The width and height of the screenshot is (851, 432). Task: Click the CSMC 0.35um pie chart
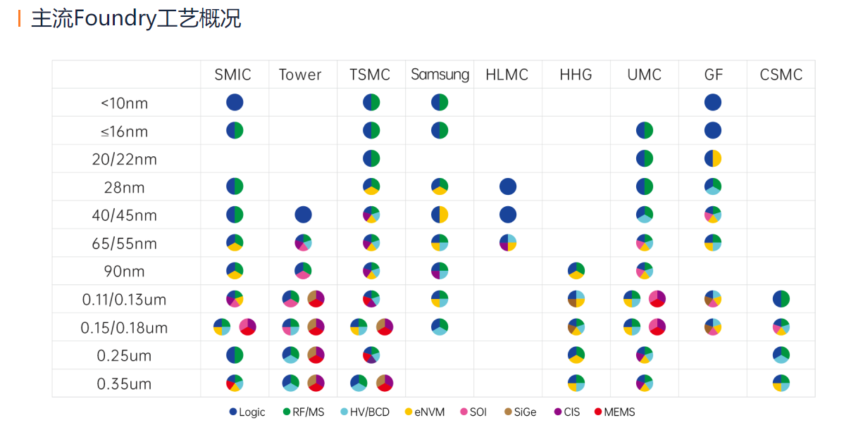(781, 383)
